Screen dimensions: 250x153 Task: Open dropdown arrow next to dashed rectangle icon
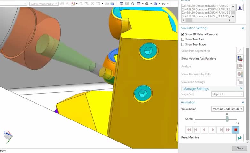coord(102,4)
